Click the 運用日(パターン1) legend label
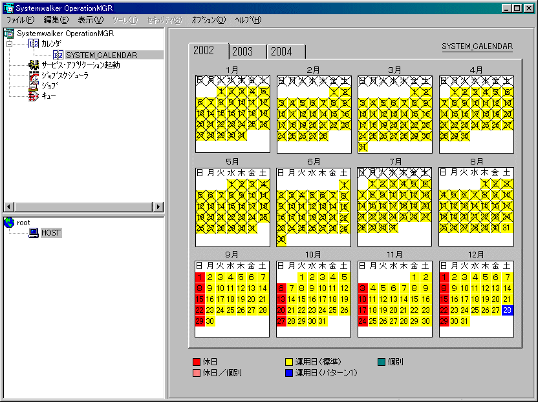The height and width of the screenshot is (402, 538). coord(327,373)
